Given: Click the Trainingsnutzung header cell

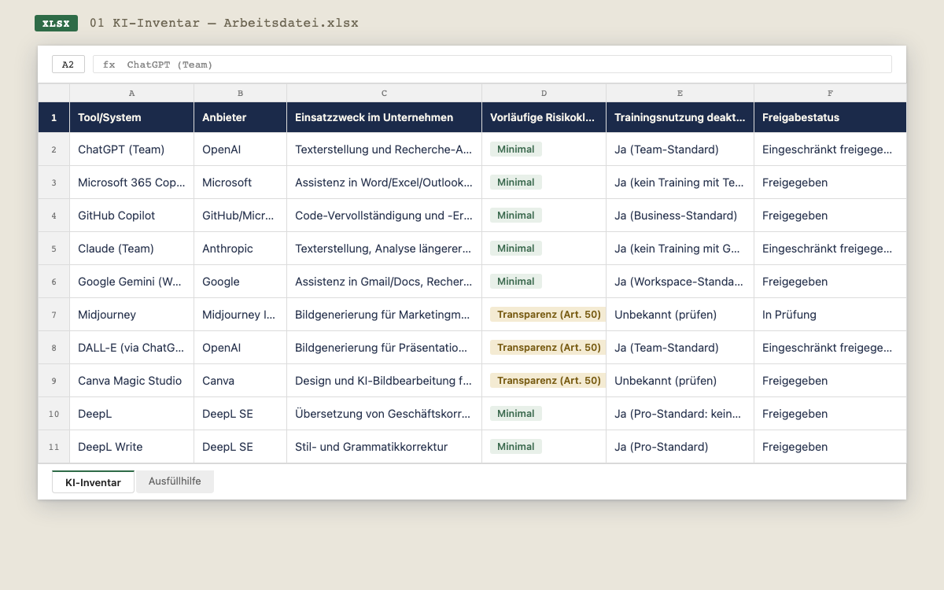Looking at the screenshot, I should pos(680,117).
